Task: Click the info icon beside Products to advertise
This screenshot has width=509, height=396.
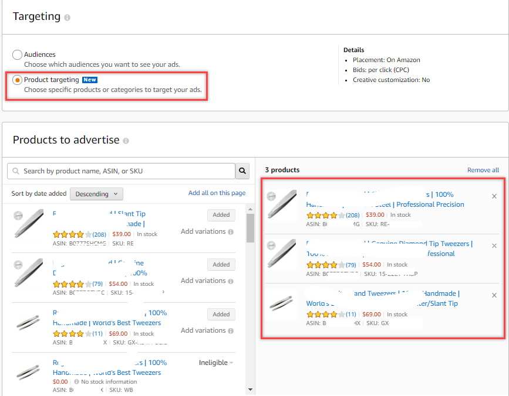Action: pyautogui.click(x=126, y=141)
